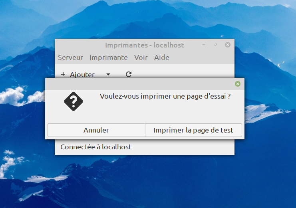The width and height of the screenshot is (296, 208).
Task: Open the Voir menu
Action: 141,57
